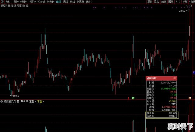Click the panel toggle icon at top-left corner
Screen dimensions: 195x132
[x=2, y=2]
